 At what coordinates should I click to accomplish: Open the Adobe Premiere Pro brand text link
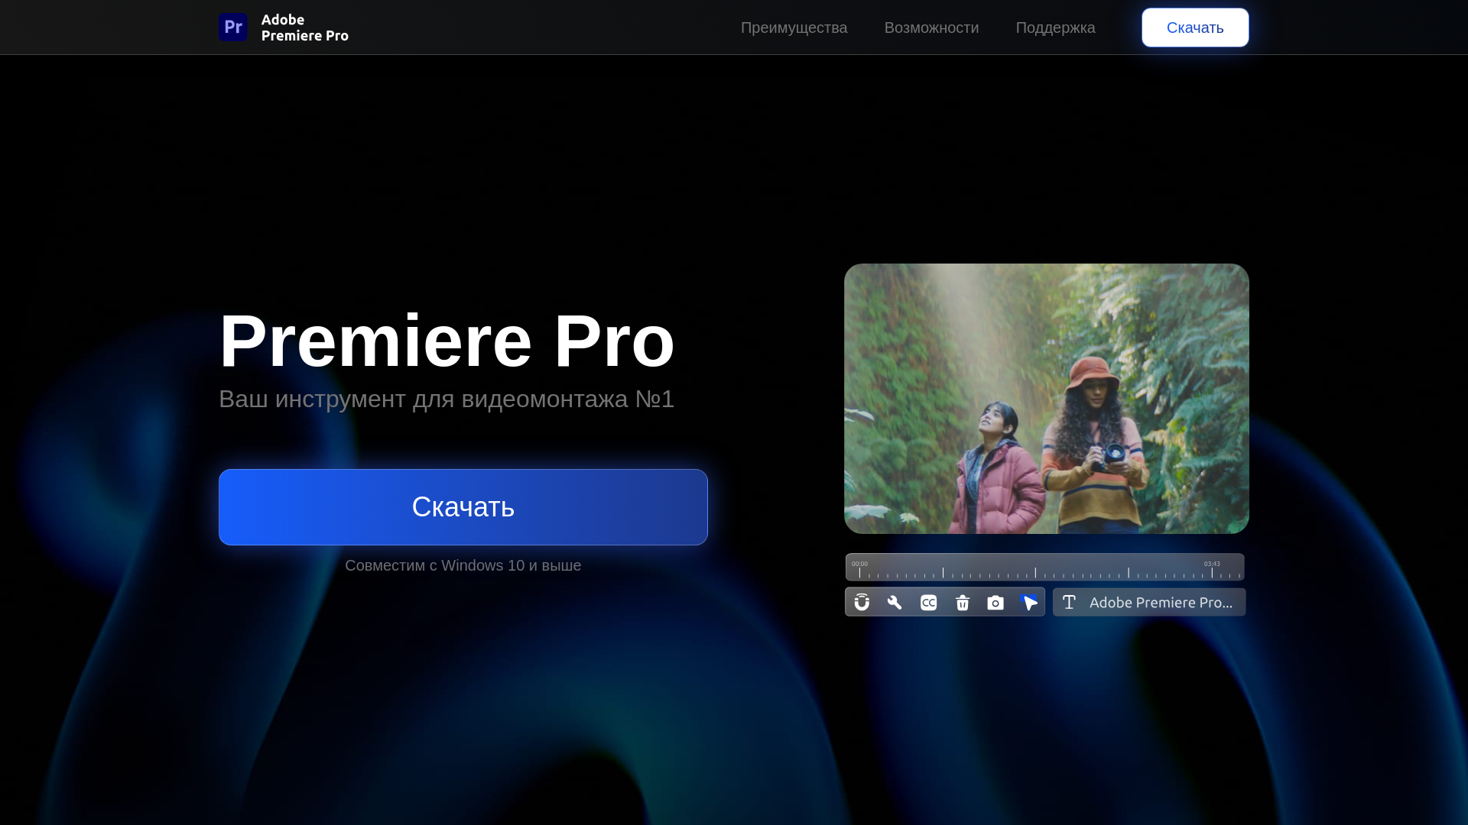pyautogui.click(x=304, y=27)
